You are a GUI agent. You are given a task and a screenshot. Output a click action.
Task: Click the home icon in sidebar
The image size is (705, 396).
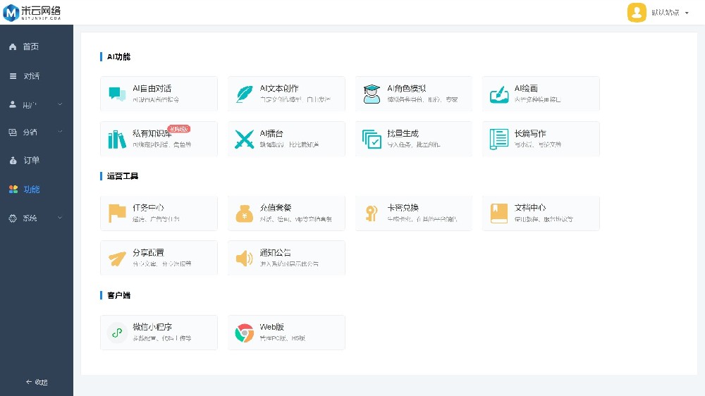point(13,47)
